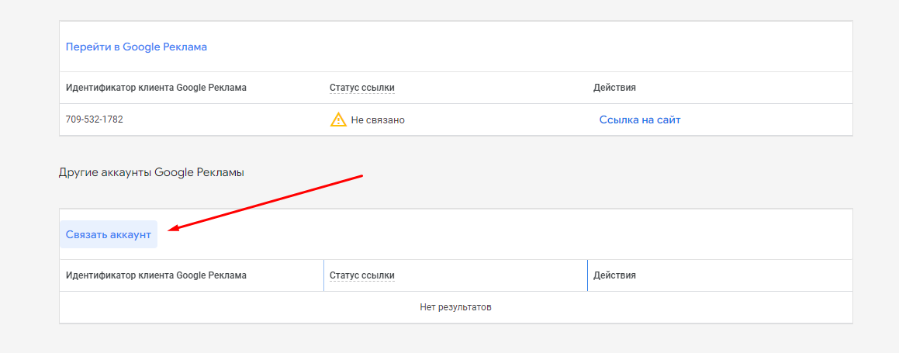Click the Другие аккаунты Google Рекламы heading
The height and width of the screenshot is (353, 899).
click(x=151, y=172)
